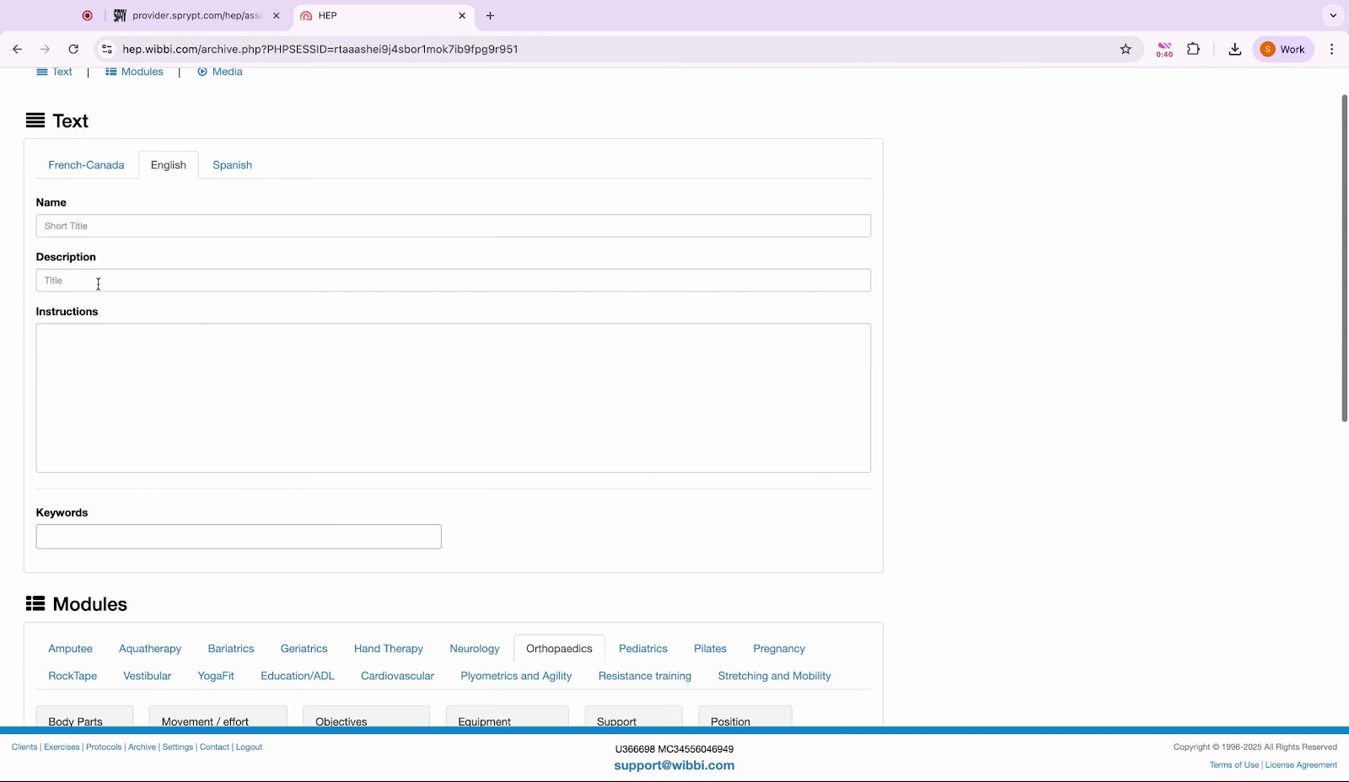Open the Pilates module tab

710,649
